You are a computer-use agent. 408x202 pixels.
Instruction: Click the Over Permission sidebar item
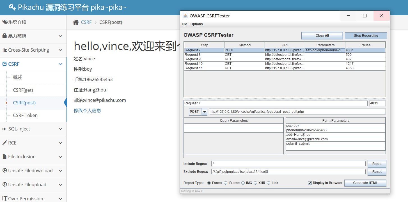point(33,199)
